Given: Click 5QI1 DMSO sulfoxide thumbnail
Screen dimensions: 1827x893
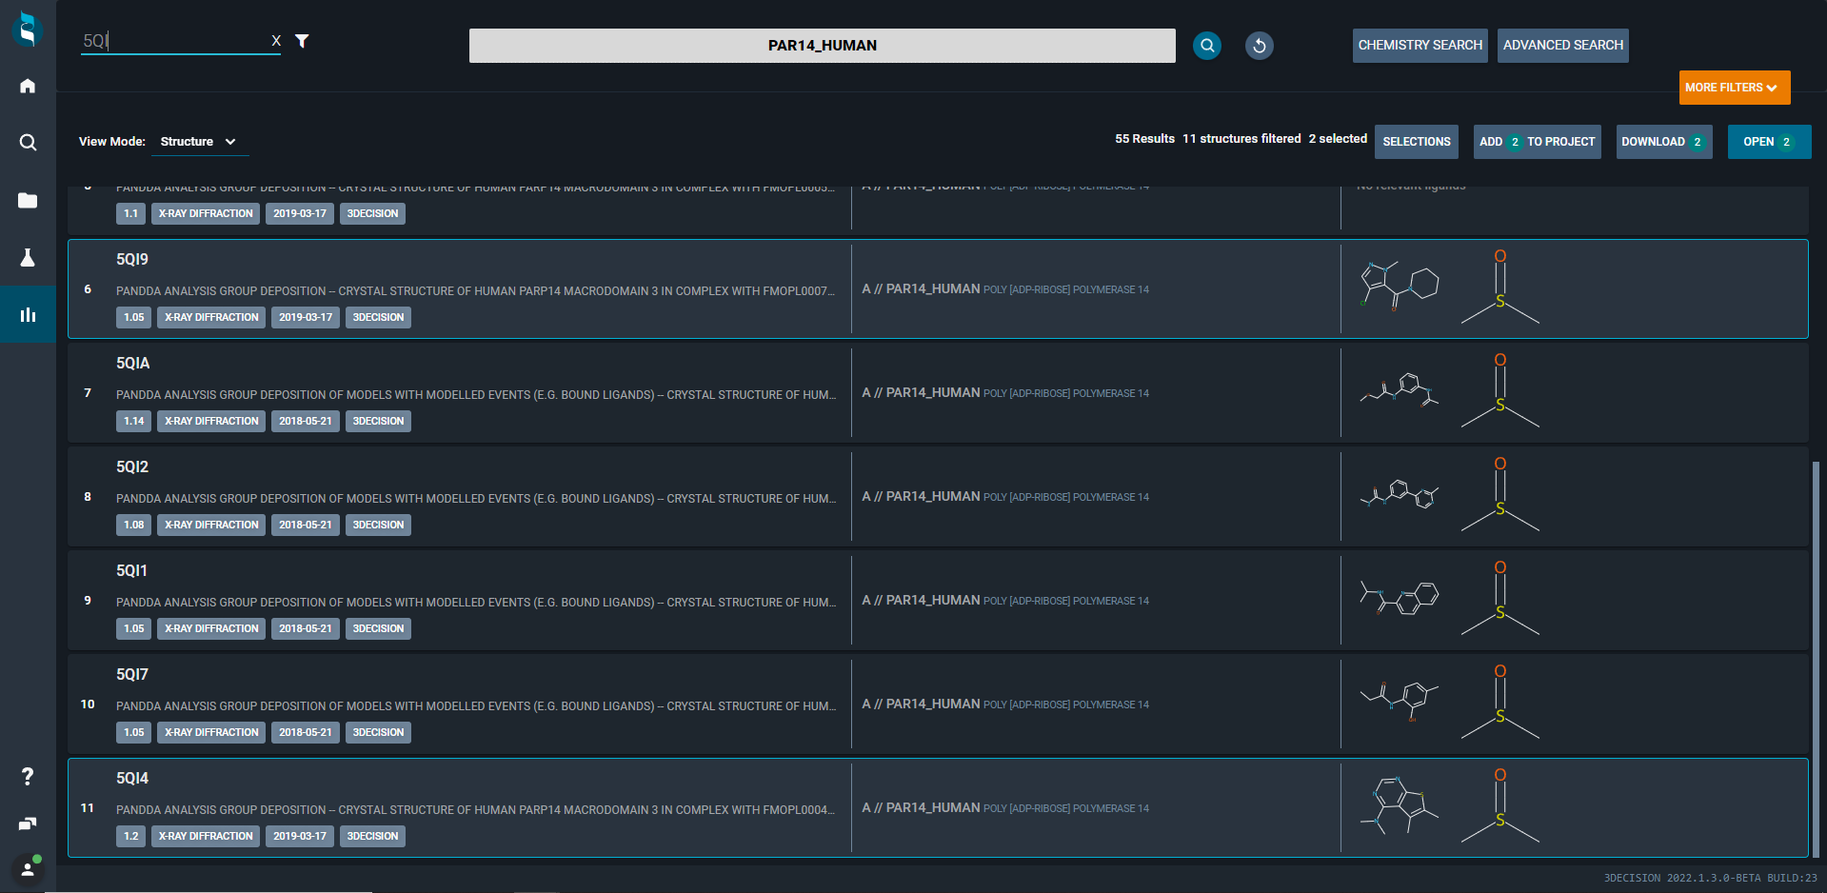Looking at the screenshot, I should point(1500,598).
